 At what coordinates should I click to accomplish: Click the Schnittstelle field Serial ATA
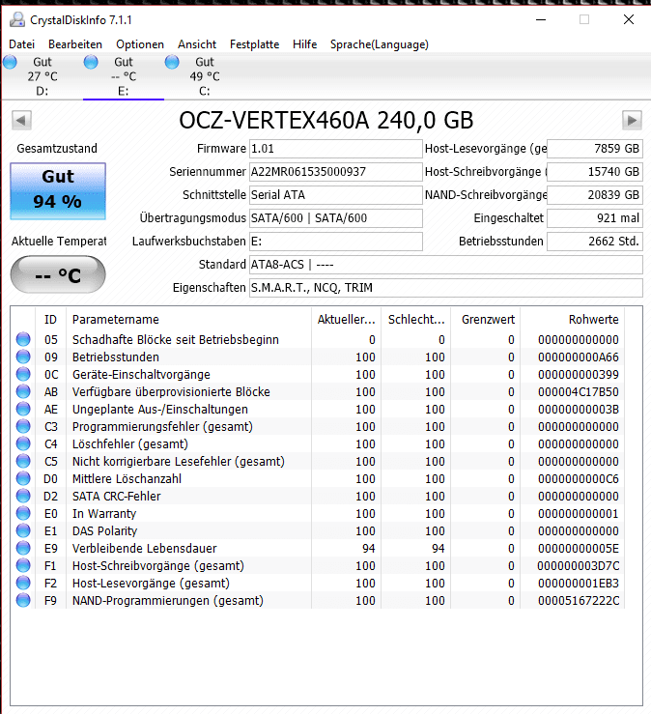[335, 195]
